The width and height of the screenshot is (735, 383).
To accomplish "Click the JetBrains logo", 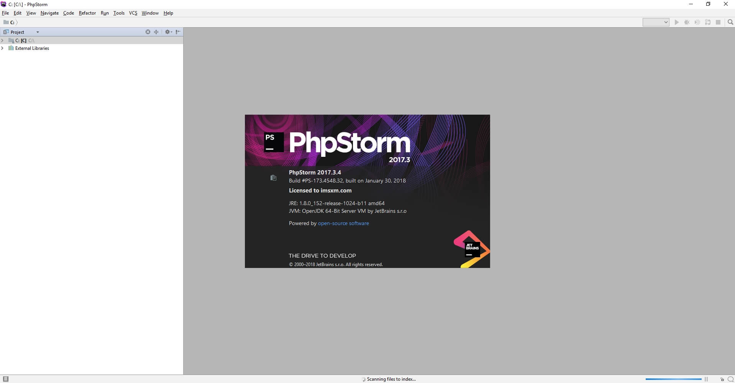I will pyautogui.click(x=471, y=249).
